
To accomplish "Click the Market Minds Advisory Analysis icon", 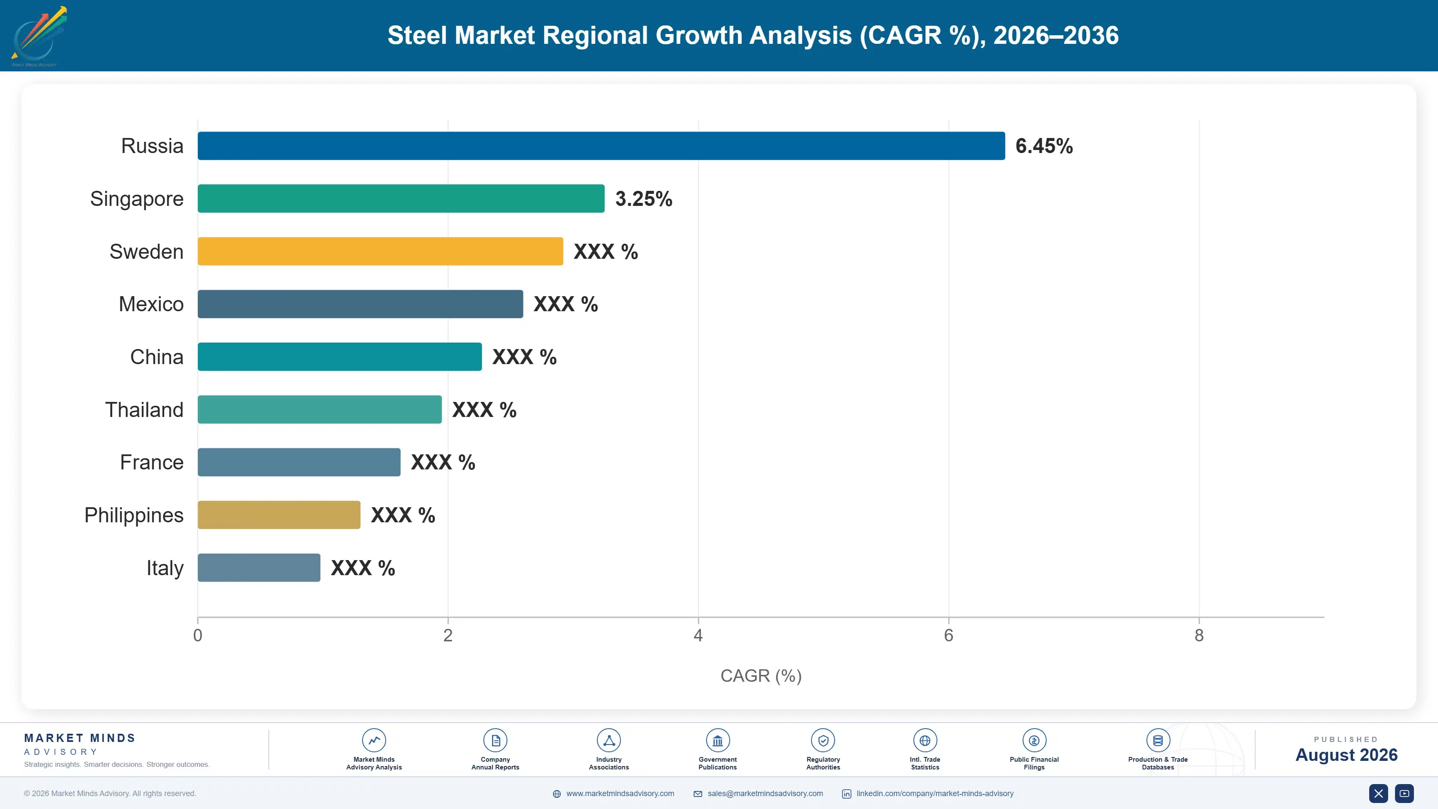I will [374, 740].
